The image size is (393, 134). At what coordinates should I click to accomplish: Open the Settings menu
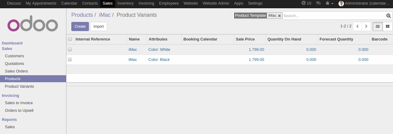(255, 3)
